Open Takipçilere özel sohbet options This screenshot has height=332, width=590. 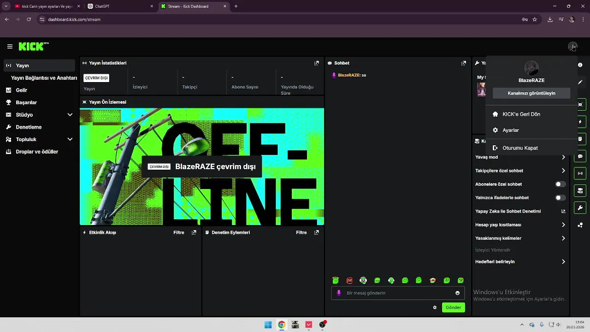point(520,171)
